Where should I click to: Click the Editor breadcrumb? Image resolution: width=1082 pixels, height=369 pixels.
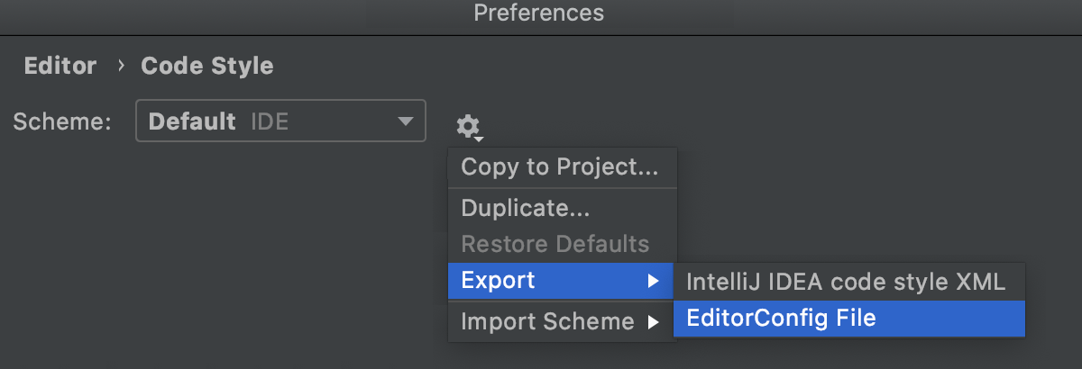pos(60,66)
